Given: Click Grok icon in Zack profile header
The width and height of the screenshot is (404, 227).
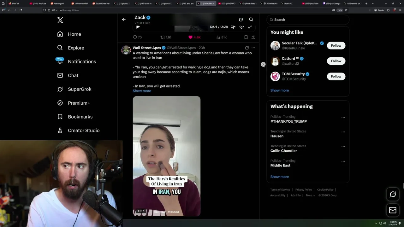Looking at the screenshot, I should pyautogui.click(x=241, y=20).
